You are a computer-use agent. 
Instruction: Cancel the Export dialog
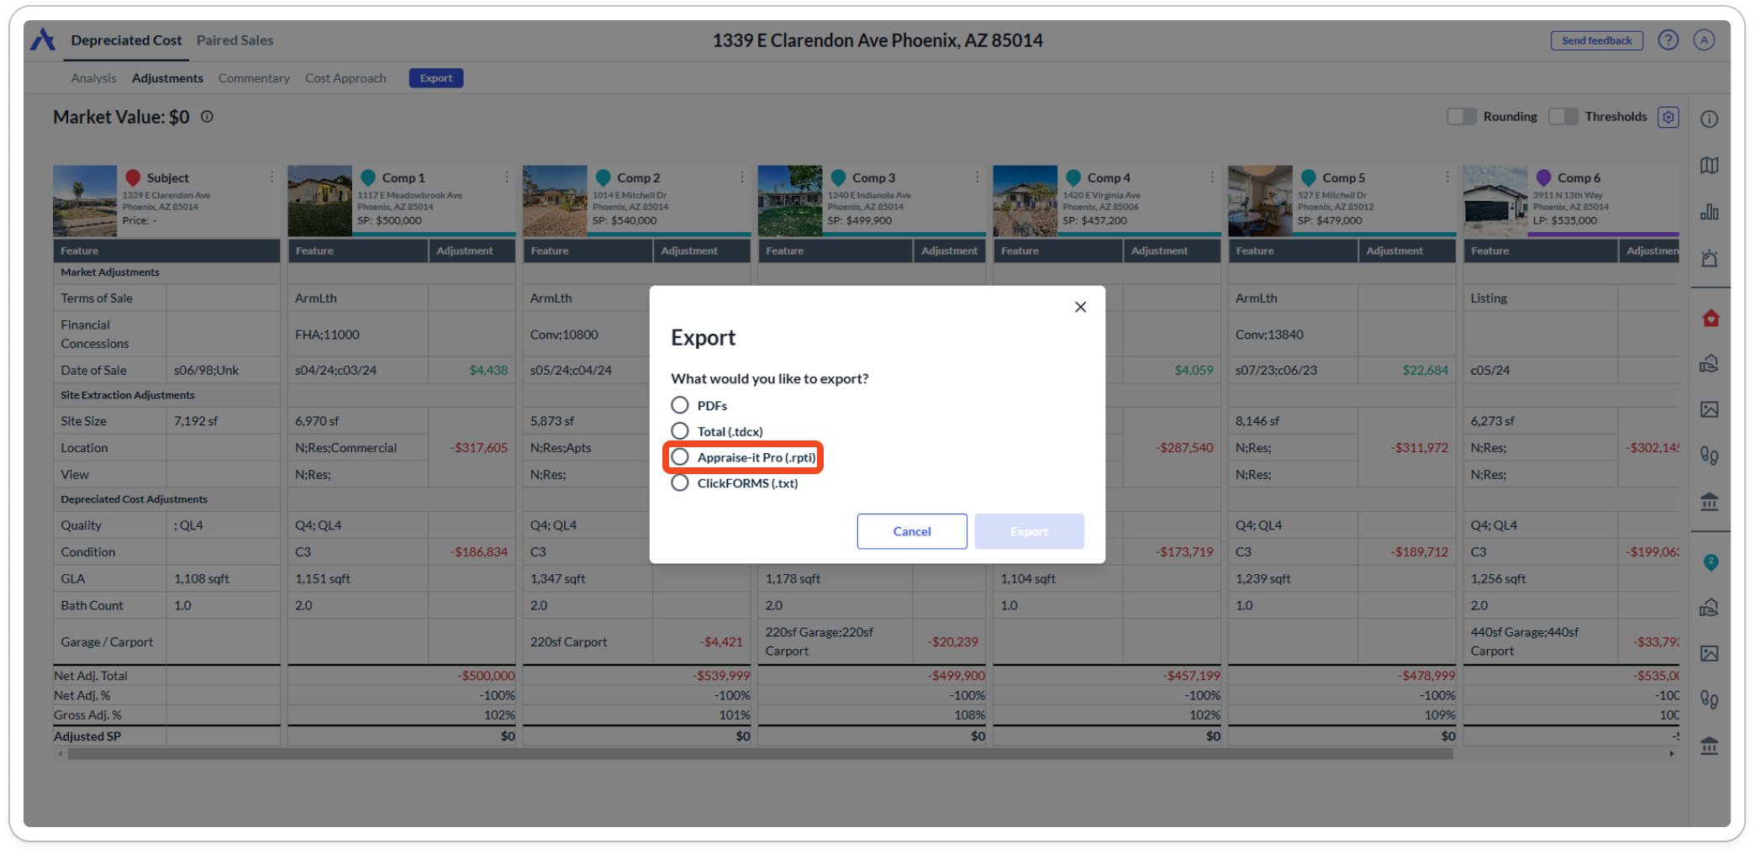point(911,531)
